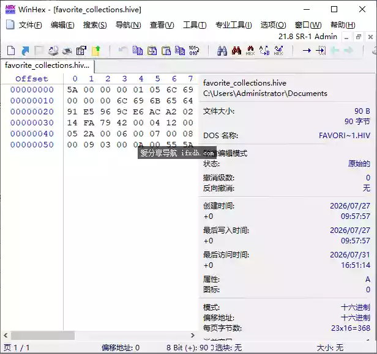
Task: Click the 状态 value 原始的
Action: coord(359,164)
